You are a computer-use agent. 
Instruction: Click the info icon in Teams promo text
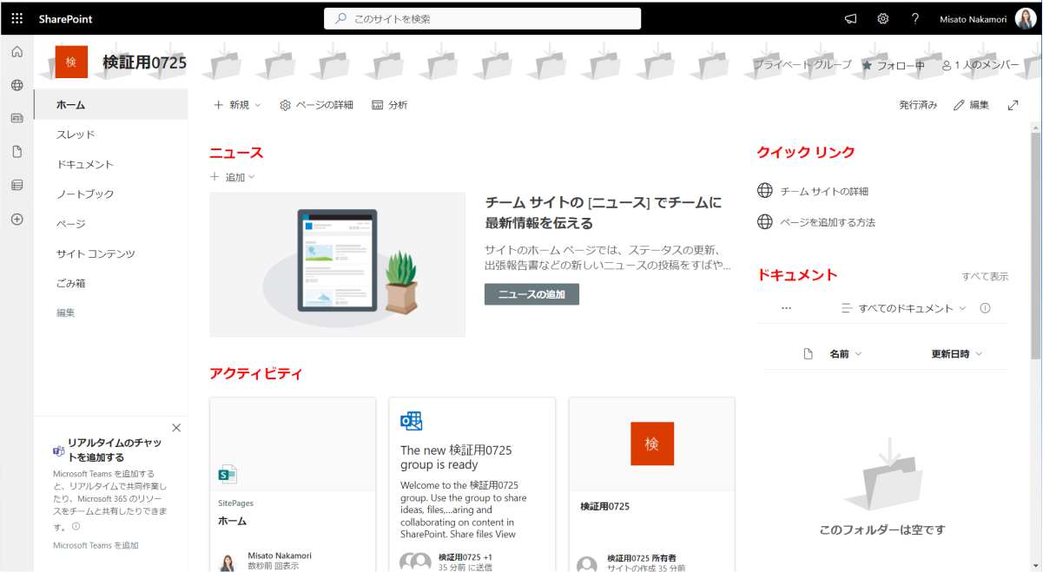76,526
